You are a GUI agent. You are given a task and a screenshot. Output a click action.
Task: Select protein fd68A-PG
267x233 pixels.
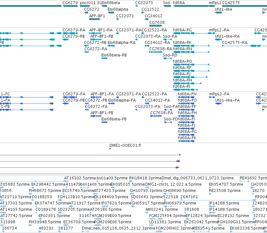pyautogui.click(x=187, y=132)
